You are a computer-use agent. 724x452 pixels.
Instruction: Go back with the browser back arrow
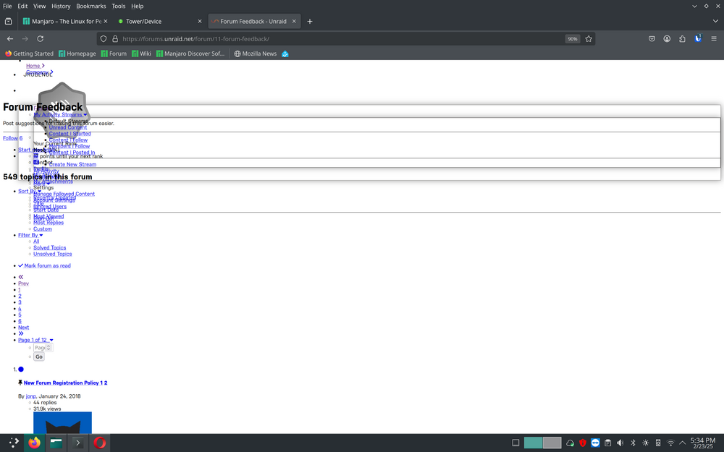[x=10, y=39]
